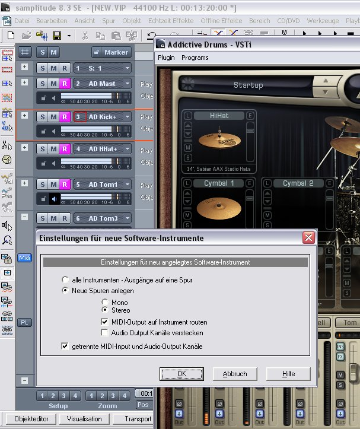Click the Undo arrow in the toolbar
The image size is (360, 429).
pos(151,36)
